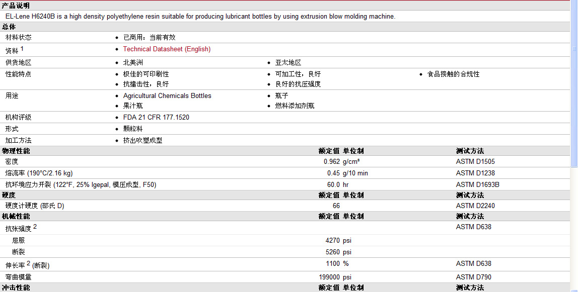Screen dimensions: 578x292
Task: Select 极佳的可印刷性 feature text
Action: click(x=146, y=74)
